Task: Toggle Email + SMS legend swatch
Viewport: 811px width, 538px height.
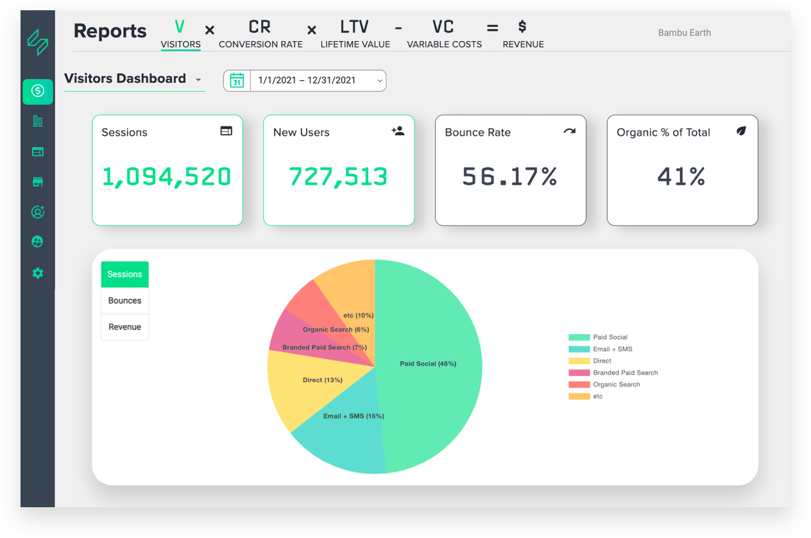Action: pyautogui.click(x=579, y=349)
